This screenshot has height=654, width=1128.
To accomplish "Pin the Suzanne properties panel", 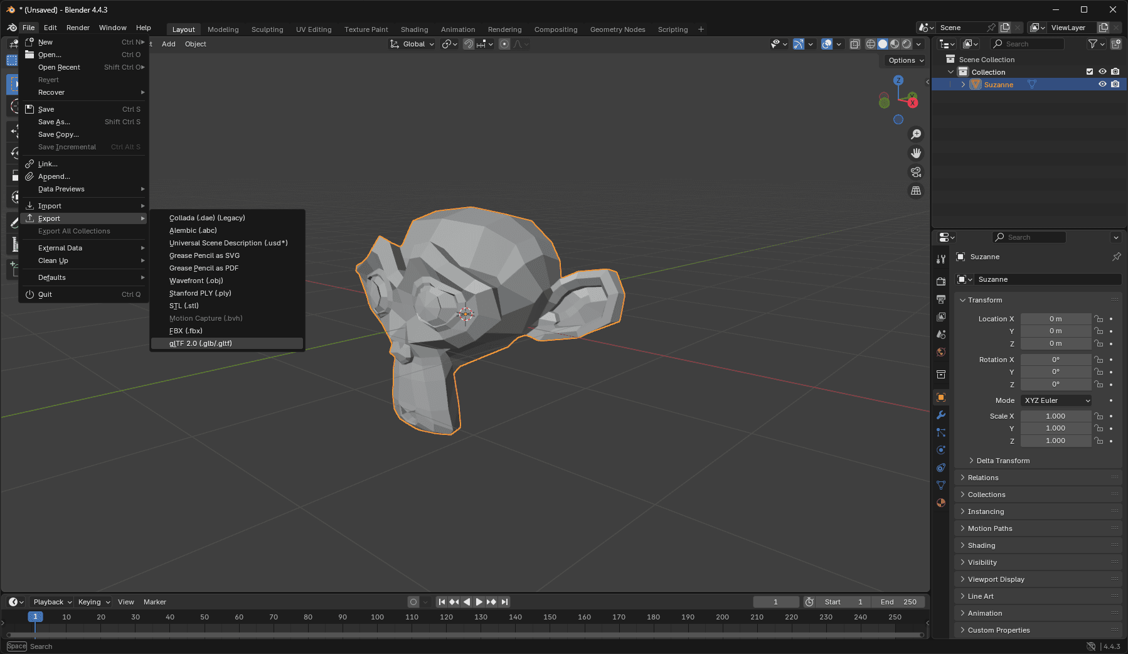I will [x=1116, y=257].
